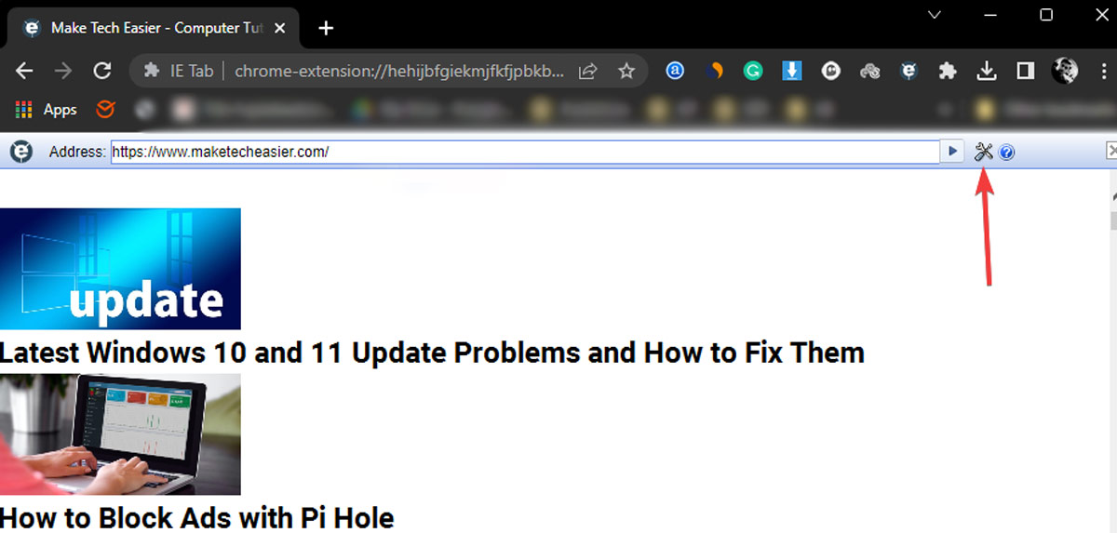
Task: Open the Windows update article thumbnail
Action: 120,269
